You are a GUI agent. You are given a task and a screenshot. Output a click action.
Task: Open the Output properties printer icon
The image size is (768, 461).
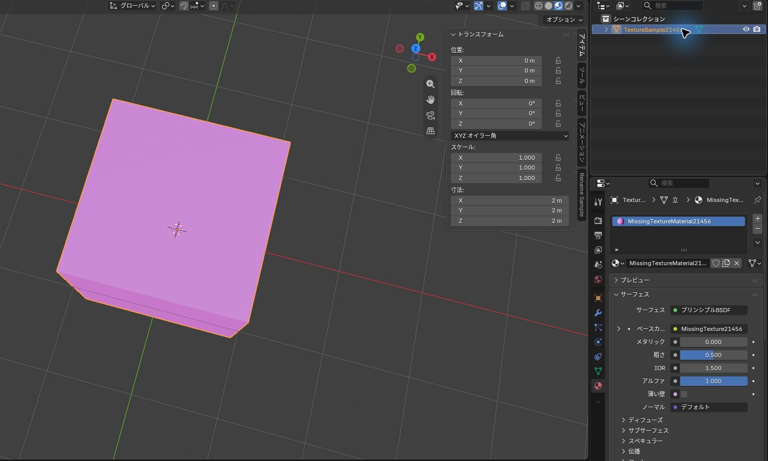click(598, 235)
